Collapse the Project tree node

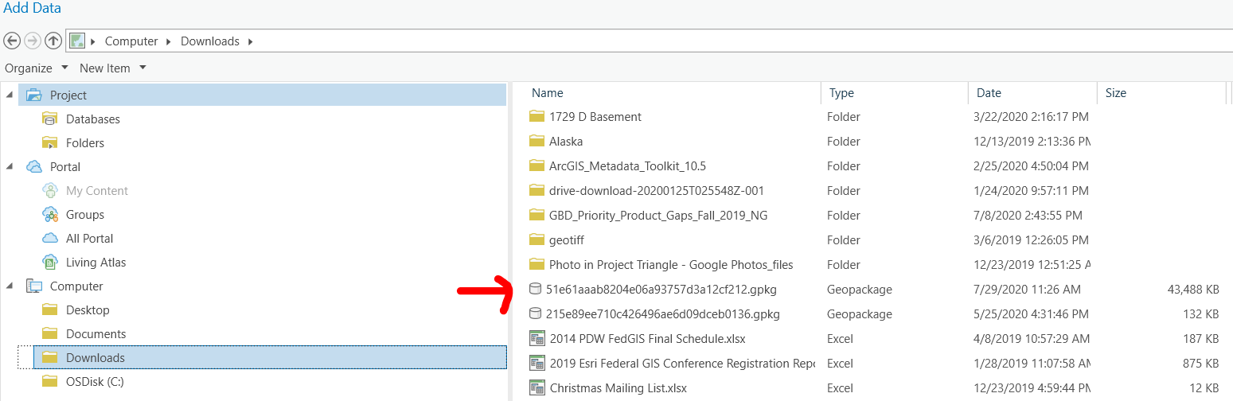click(x=10, y=95)
